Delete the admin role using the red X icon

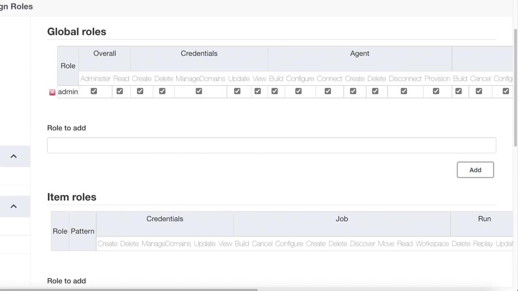[x=52, y=92]
